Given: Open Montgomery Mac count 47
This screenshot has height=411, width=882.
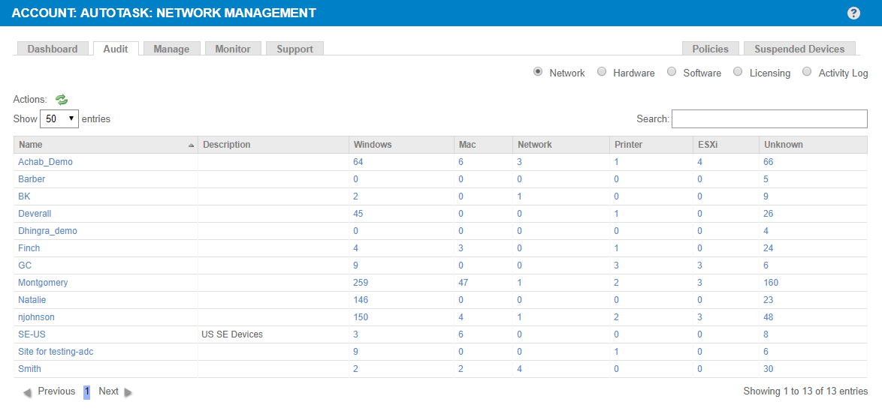Looking at the screenshot, I should point(464,283).
